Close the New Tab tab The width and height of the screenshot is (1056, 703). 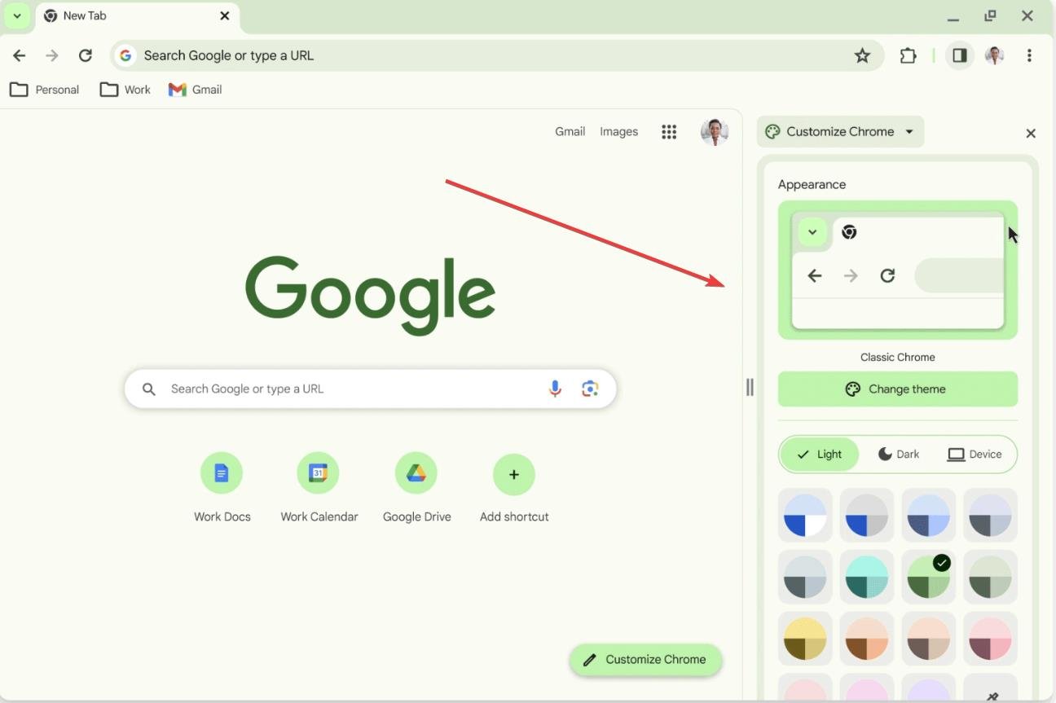(225, 15)
